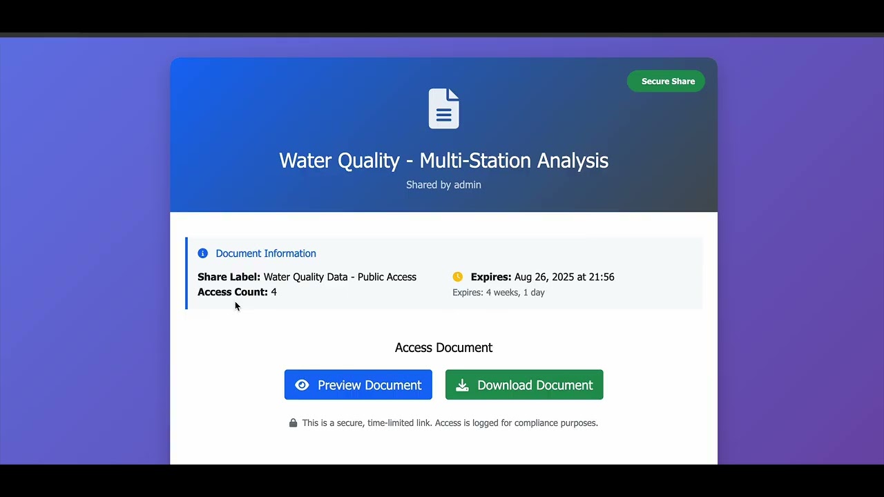The width and height of the screenshot is (884, 497).
Task: Click the secure time-limited link notice text
Action: [450, 422]
